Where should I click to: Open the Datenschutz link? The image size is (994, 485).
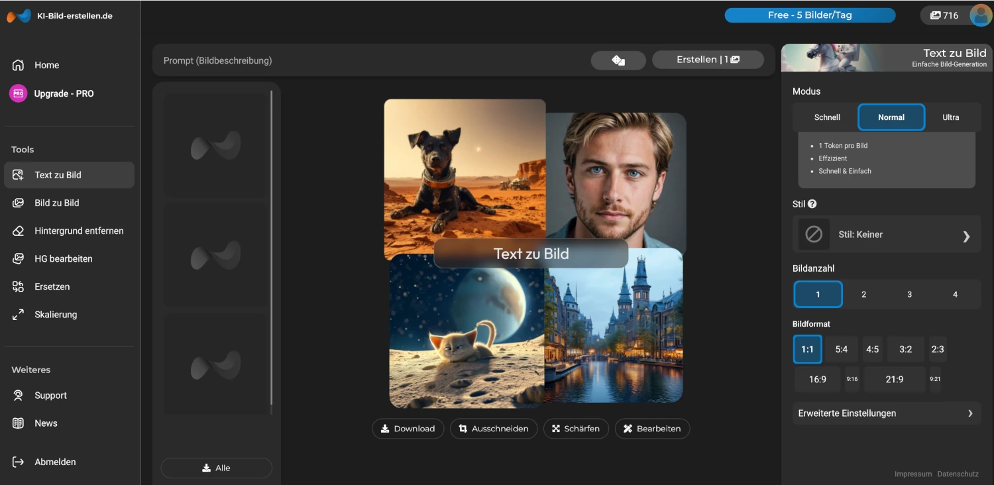click(958, 474)
